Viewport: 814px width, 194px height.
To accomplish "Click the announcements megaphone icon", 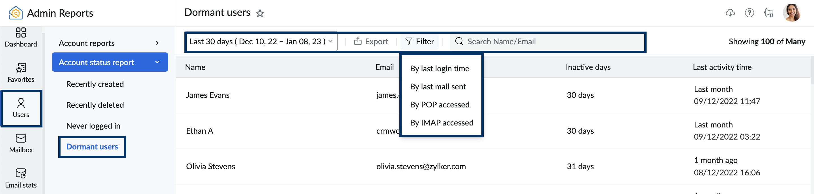I will pos(768,13).
